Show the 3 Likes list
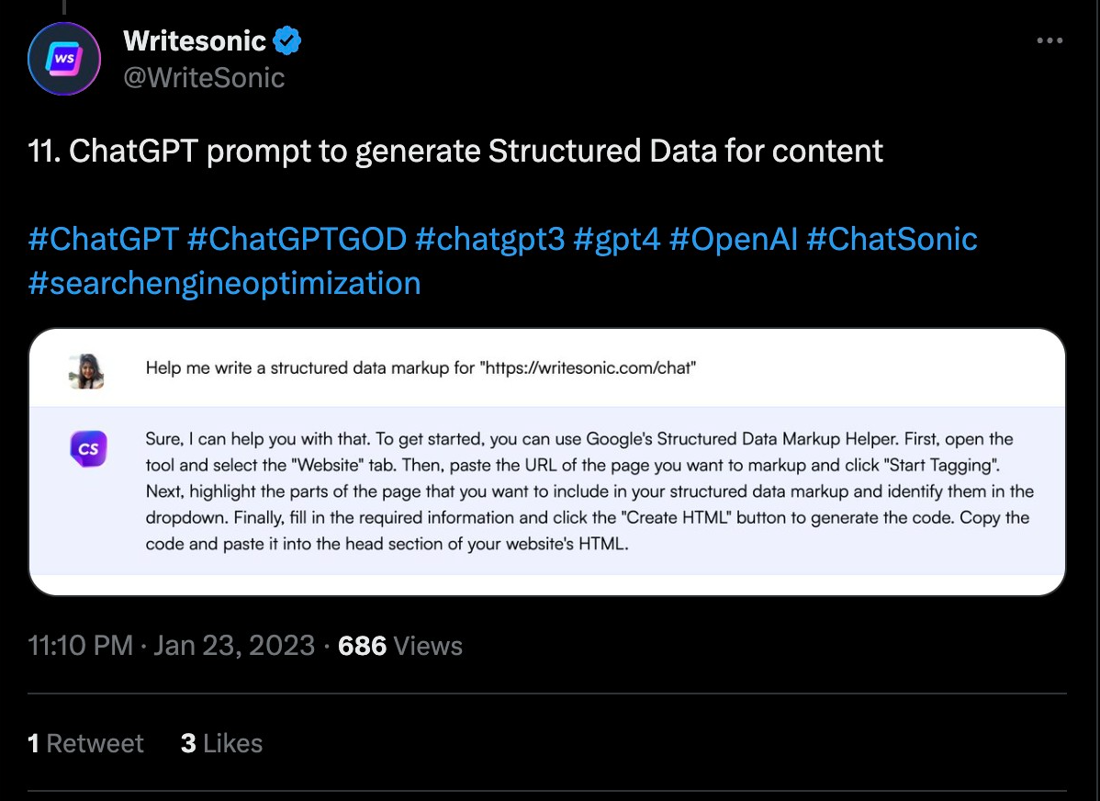1100x801 pixels. (222, 743)
